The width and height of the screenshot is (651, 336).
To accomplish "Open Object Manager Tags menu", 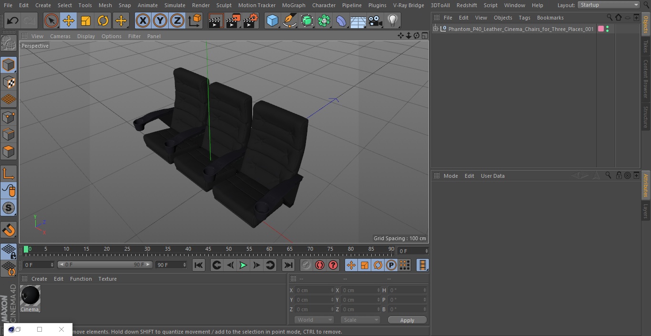I will click(x=524, y=18).
